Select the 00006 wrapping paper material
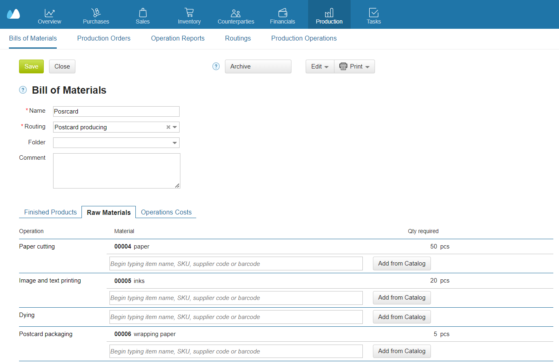559x362 pixels. click(x=145, y=334)
